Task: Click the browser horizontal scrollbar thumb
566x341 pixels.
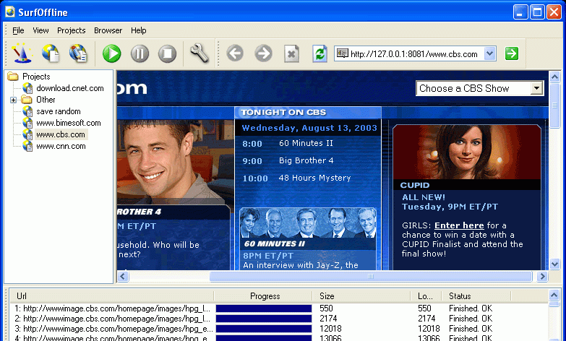Action: (371, 277)
